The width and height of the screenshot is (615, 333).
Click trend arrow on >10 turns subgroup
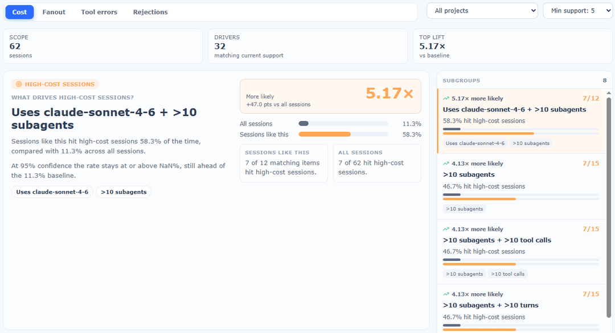coord(446,294)
